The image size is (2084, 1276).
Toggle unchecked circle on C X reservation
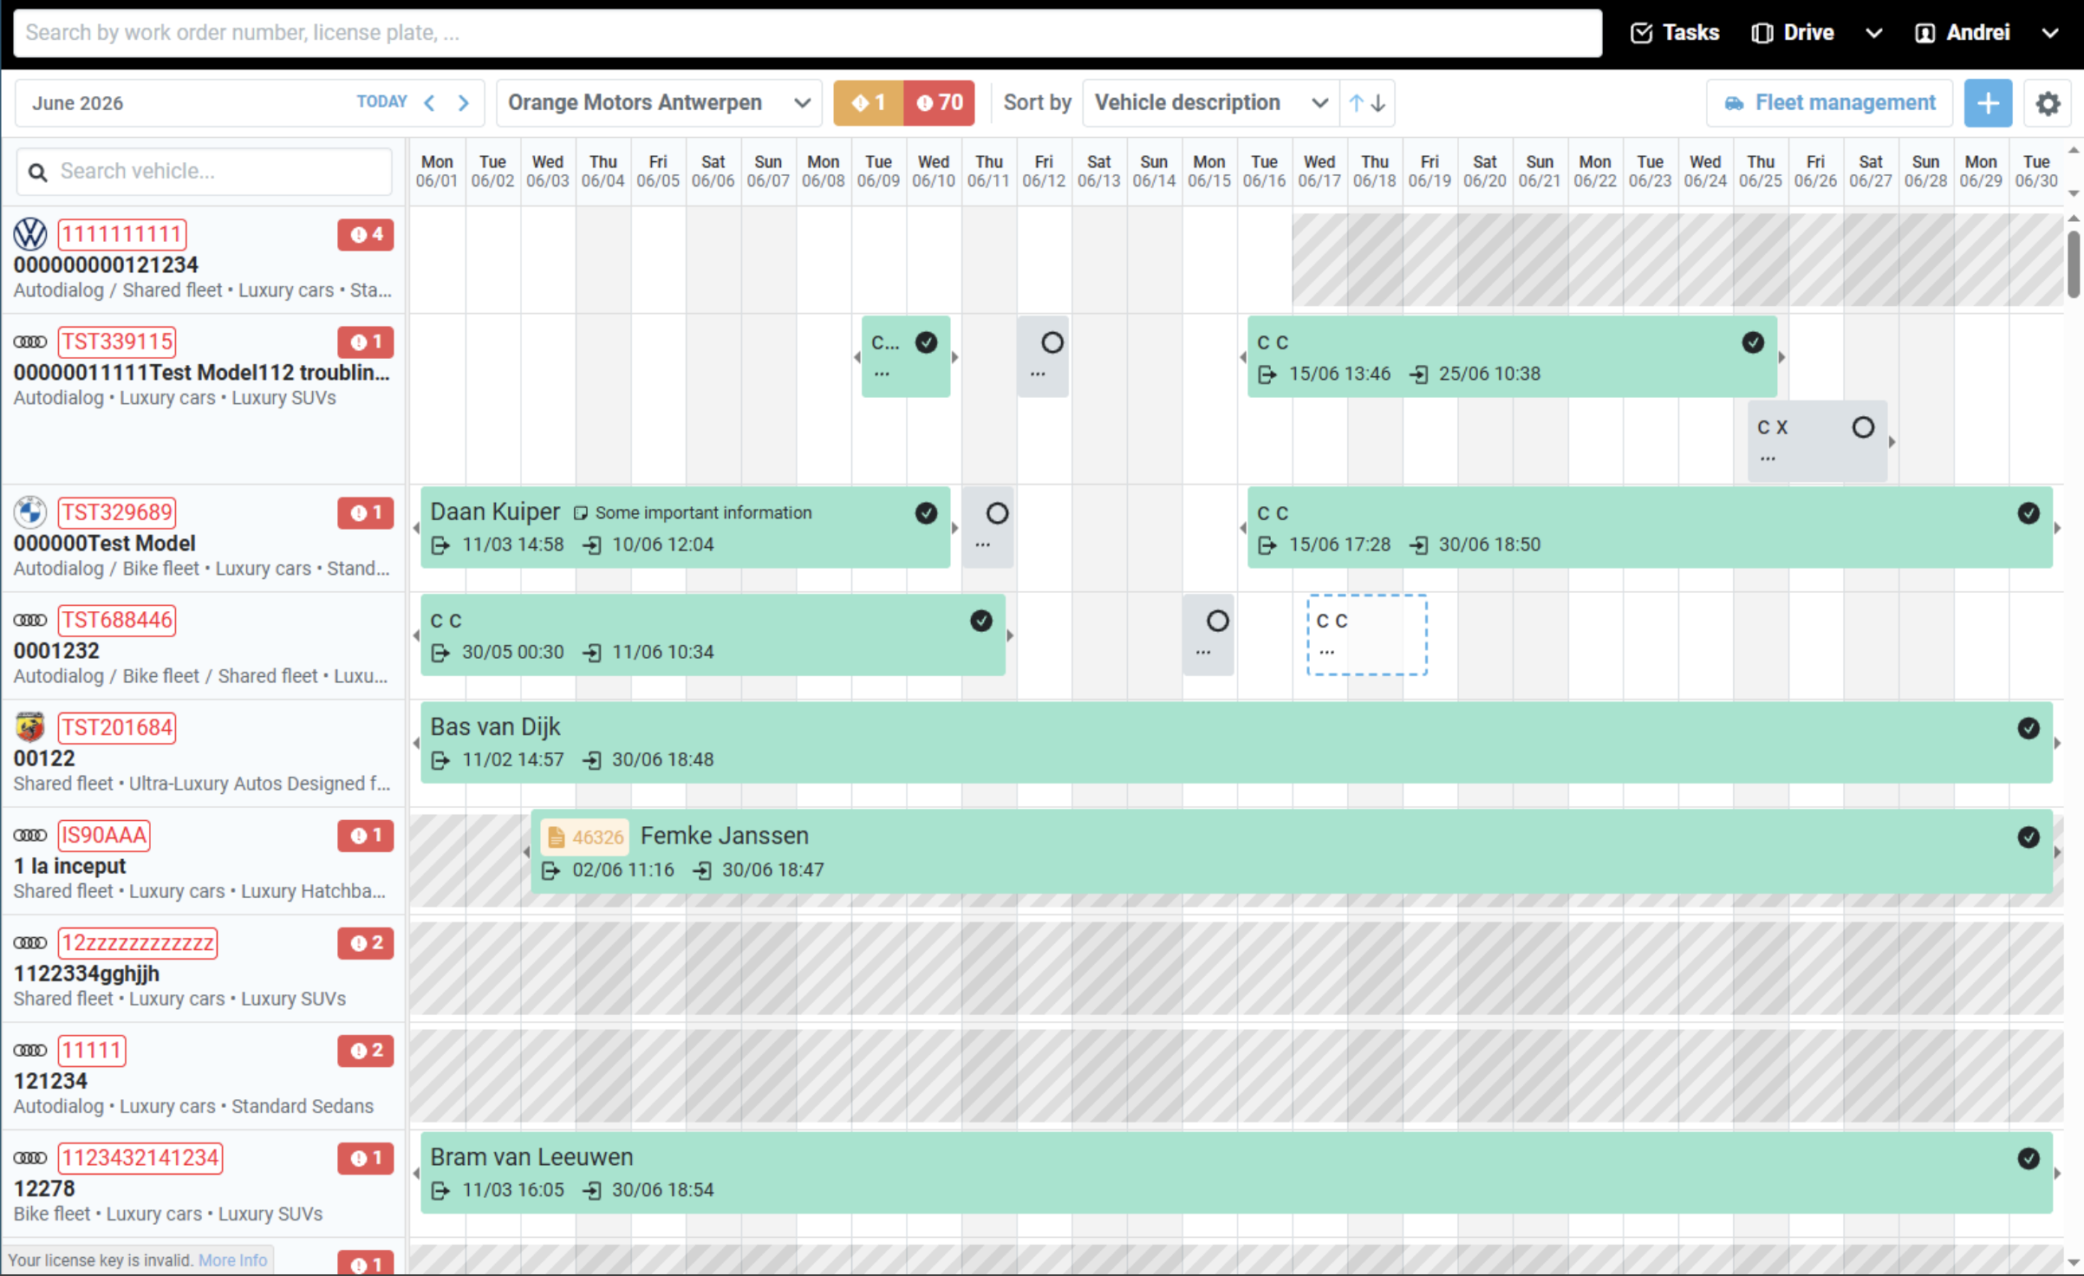tap(1863, 427)
